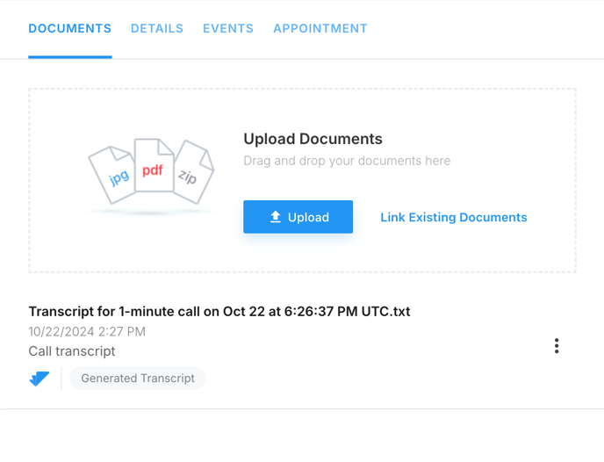This screenshot has height=462, width=604.
Task: Click the active tab underline below Documents
Action: click(x=70, y=57)
